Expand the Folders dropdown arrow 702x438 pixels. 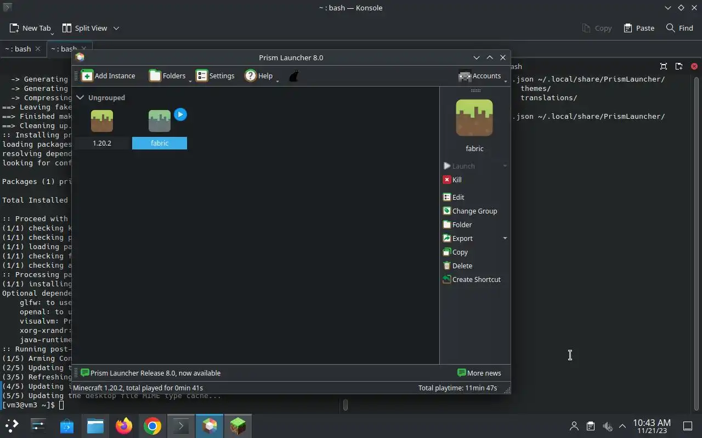coord(190,80)
